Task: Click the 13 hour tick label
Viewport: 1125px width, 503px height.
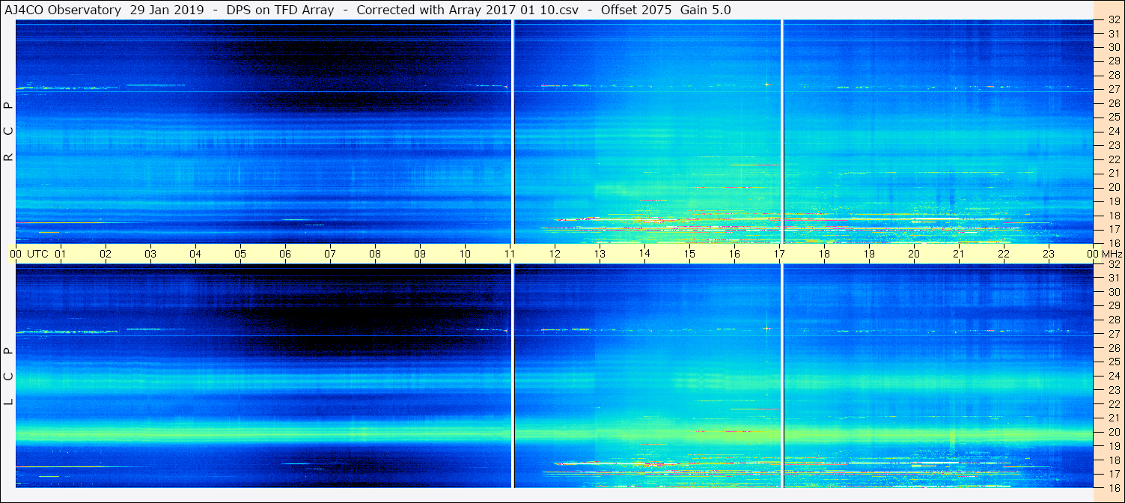Action: [600, 254]
